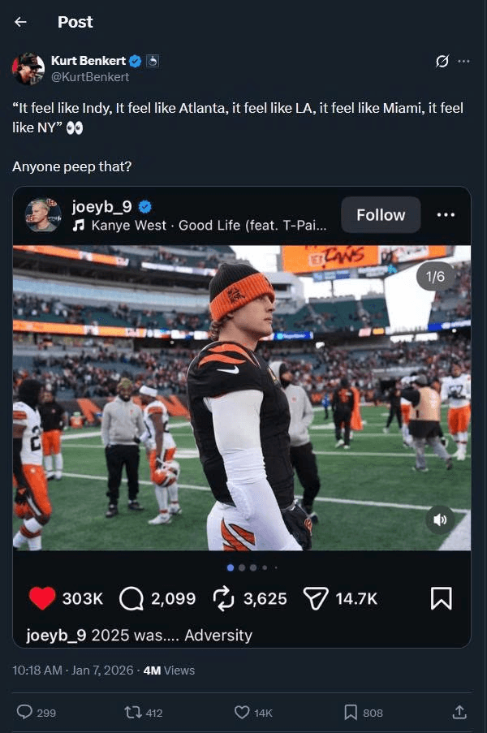Go back using the arrow icon
The height and width of the screenshot is (733, 487).
[x=20, y=22]
